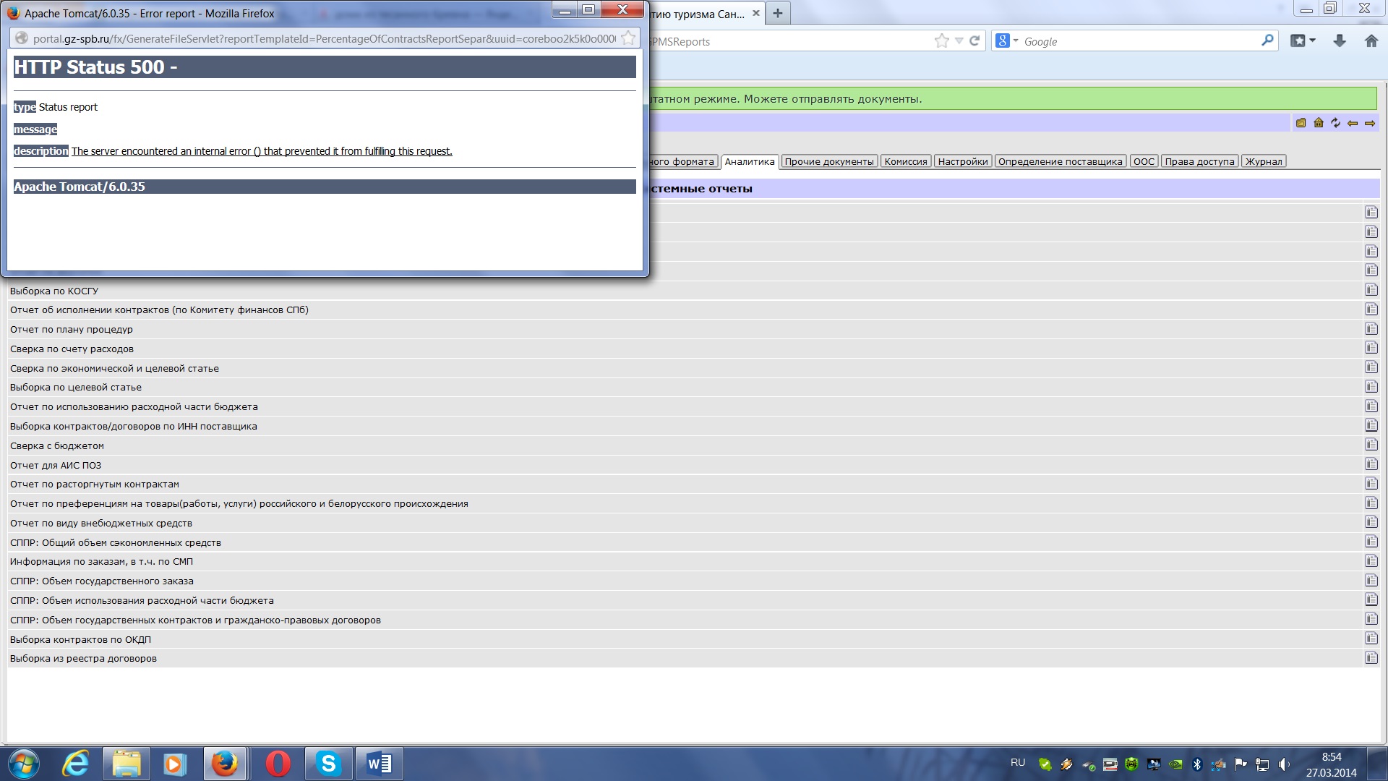This screenshot has width=1388, height=781.
Task: Open report icon for Выборка по КОСГУ row
Action: tap(1371, 290)
